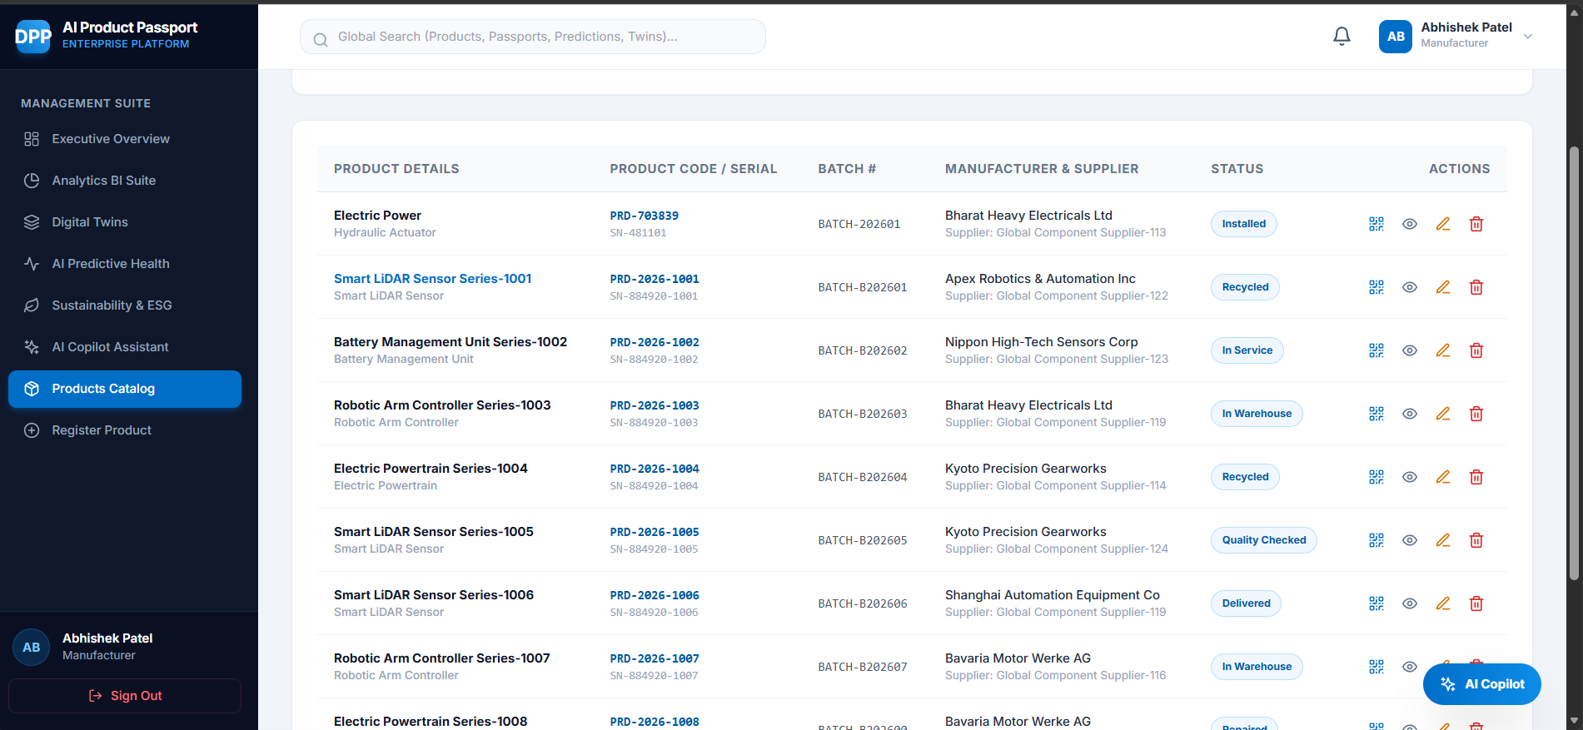1583x730 pixels.
Task: Edit the Electric Power product
Action: tap(1443, 224)
